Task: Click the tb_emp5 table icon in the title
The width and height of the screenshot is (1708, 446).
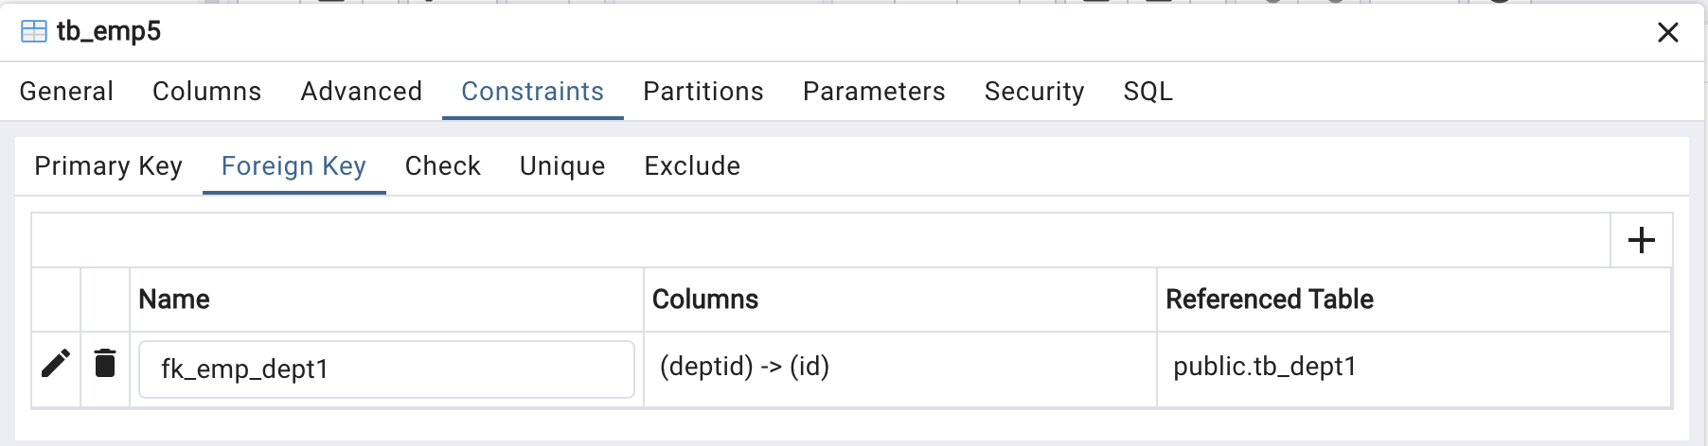Action: (x=34, y=31)
